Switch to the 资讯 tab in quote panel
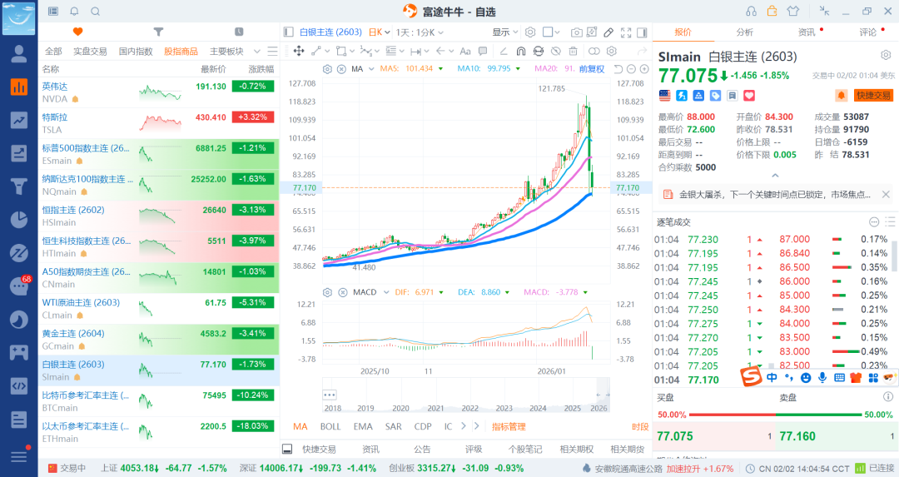899x477 pixels. click(807, 32)
